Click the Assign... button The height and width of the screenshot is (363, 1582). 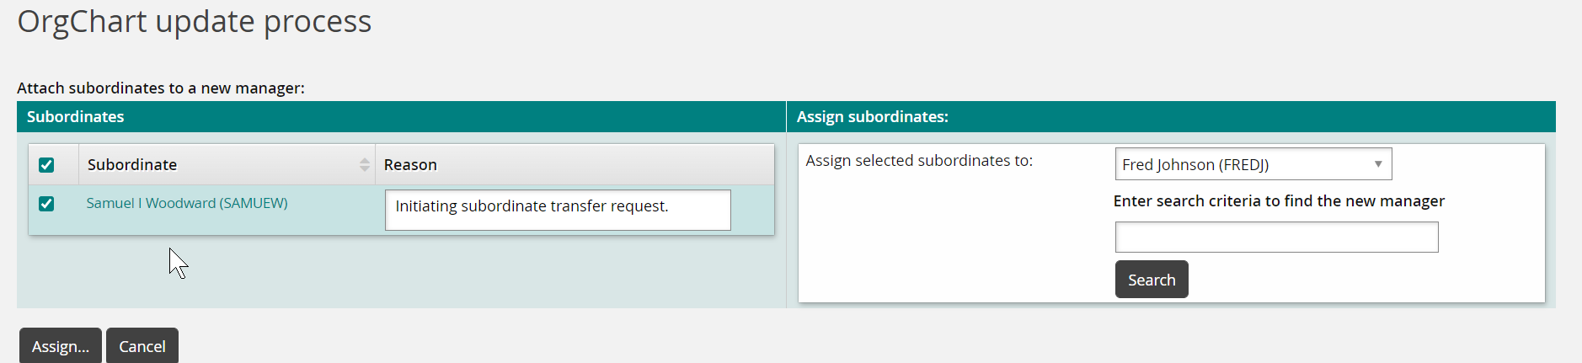[61, 346]
